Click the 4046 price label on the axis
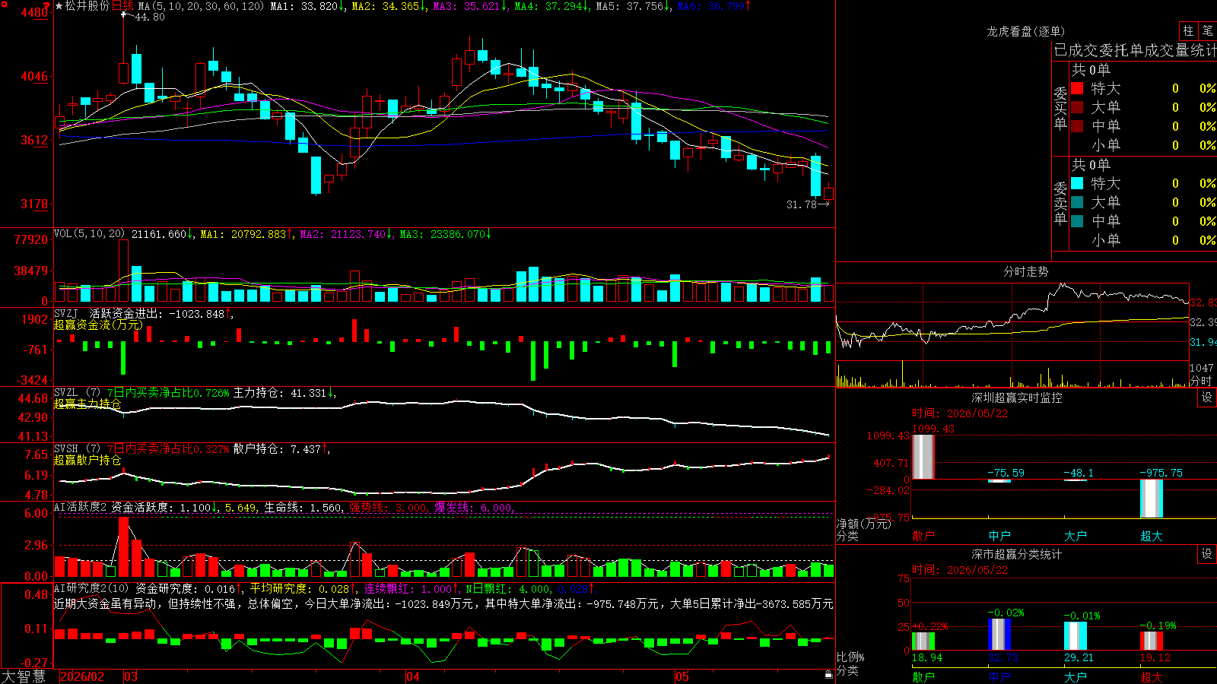 (x=34, y=76)
